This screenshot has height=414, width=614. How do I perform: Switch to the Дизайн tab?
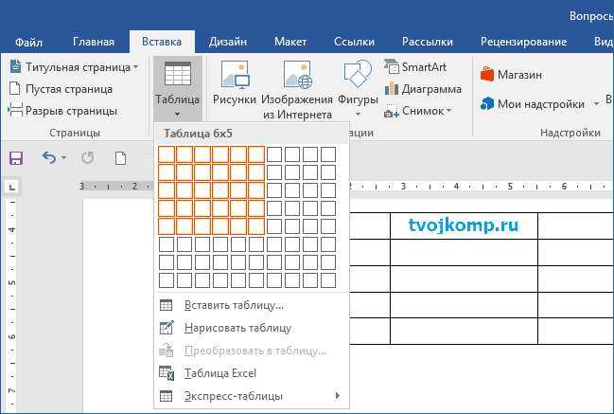(227, 42)
